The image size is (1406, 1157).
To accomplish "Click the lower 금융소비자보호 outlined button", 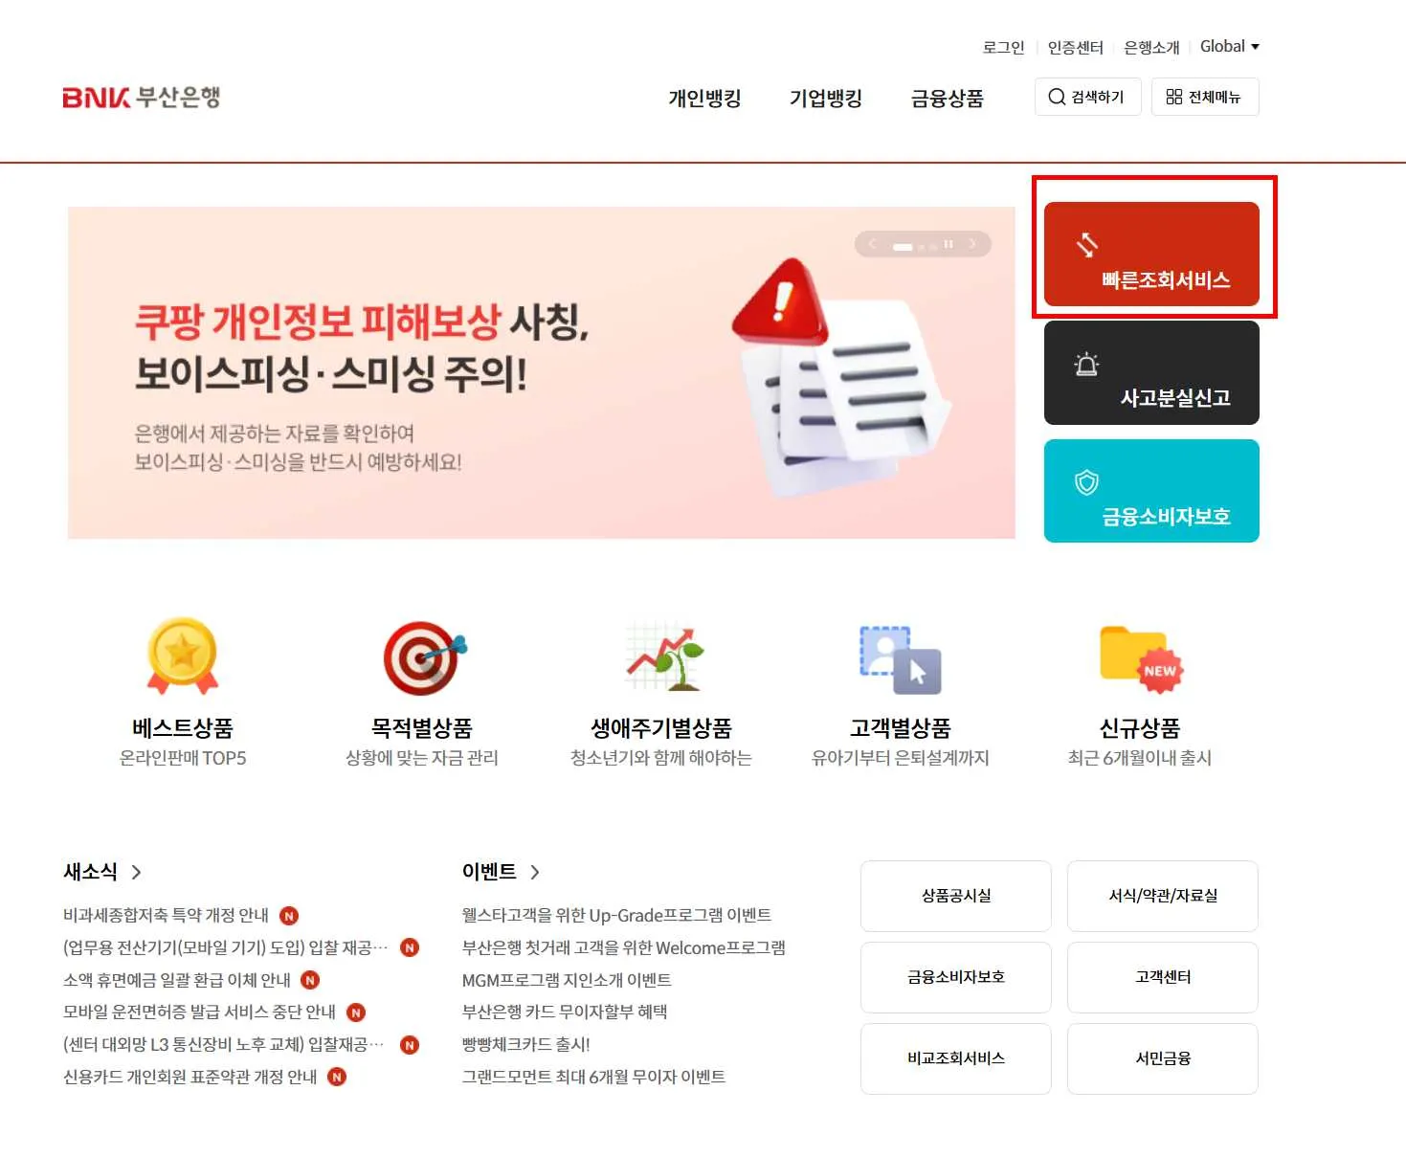I will point(956,977).
